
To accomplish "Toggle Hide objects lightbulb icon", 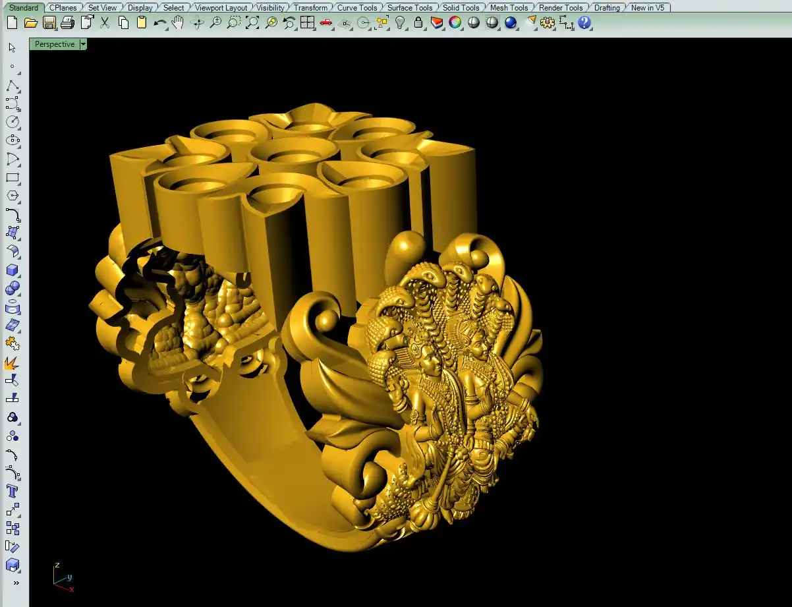I will (x=400, y=23).
